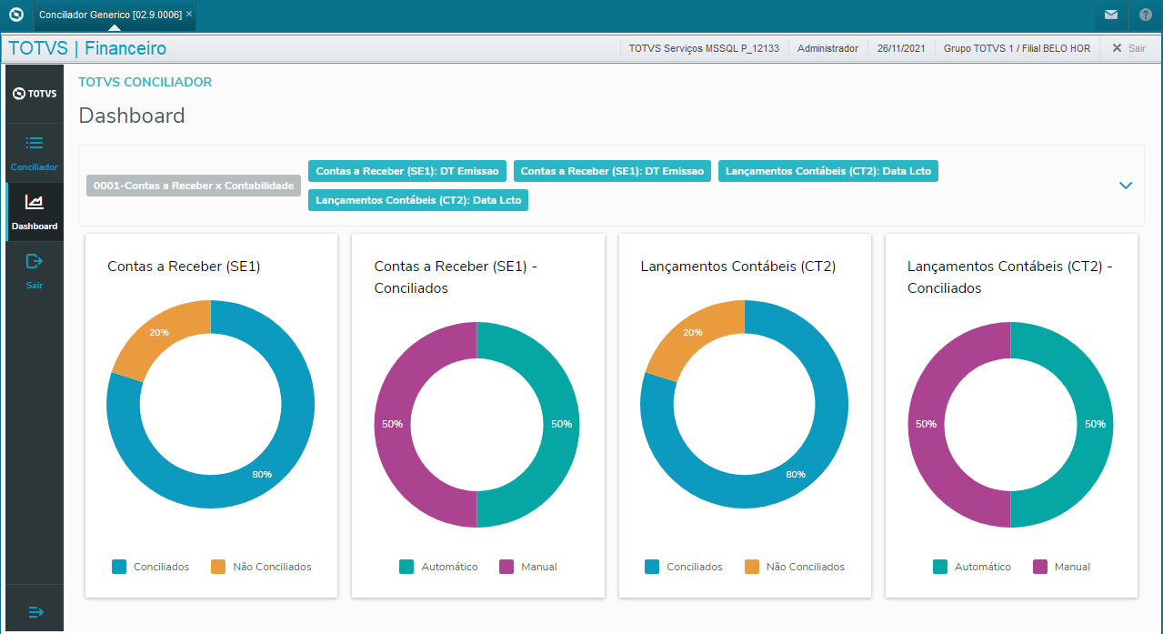Click the Dashboard page heading
1163x634 pixels.
132,116
